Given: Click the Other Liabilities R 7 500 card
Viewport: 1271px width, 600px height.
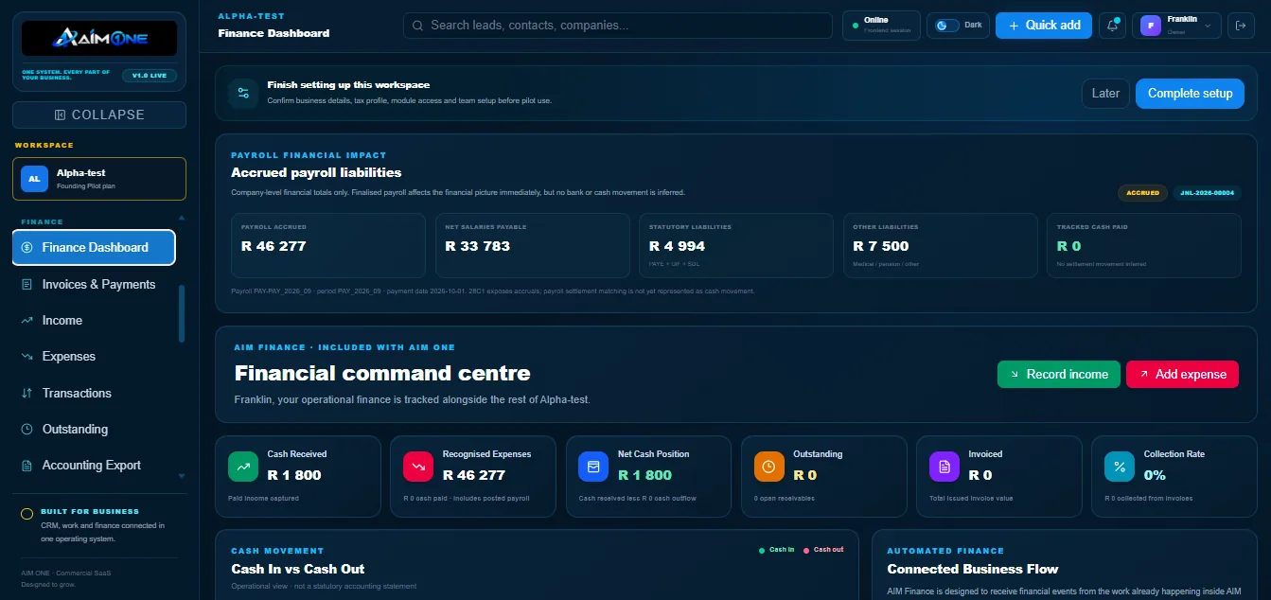Looking at the screenshot, I should (941, 245).
